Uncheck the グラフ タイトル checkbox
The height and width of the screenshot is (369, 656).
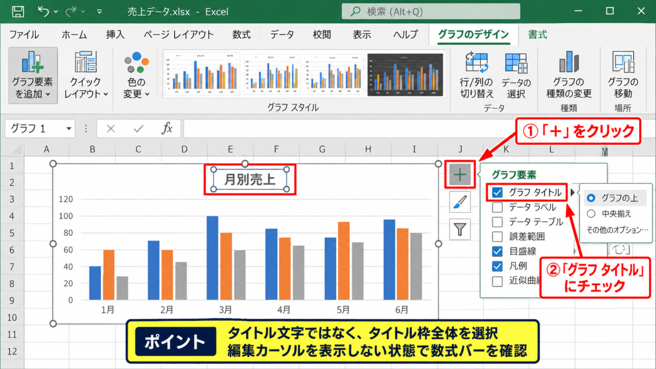(497, 192)
